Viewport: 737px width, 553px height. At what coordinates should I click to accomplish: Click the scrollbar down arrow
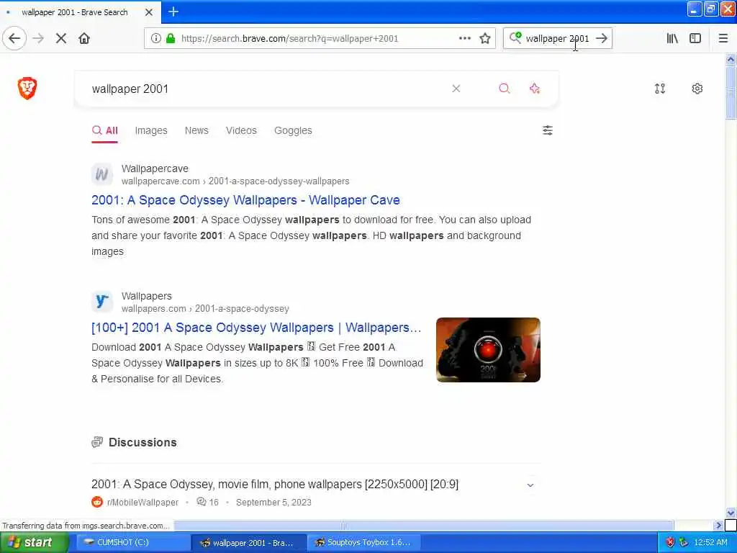click(731, 513)
